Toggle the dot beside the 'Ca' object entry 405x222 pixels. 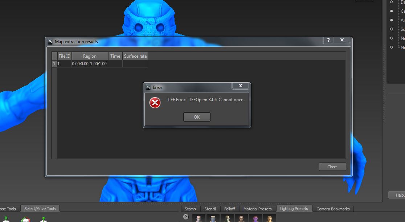(x=392, y=11)
